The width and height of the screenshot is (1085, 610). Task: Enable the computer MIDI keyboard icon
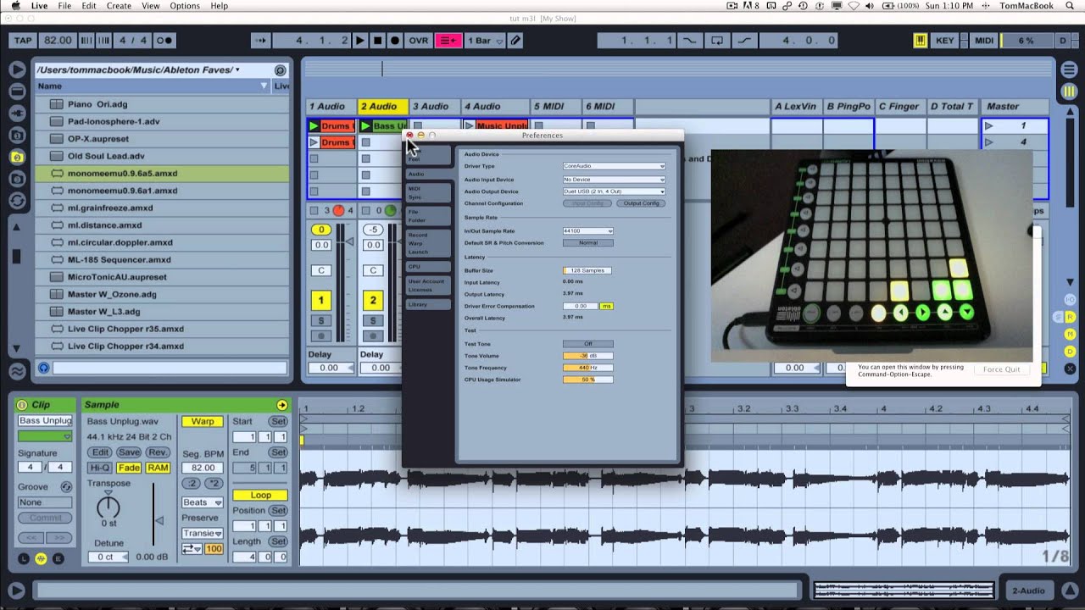point(921,41)
